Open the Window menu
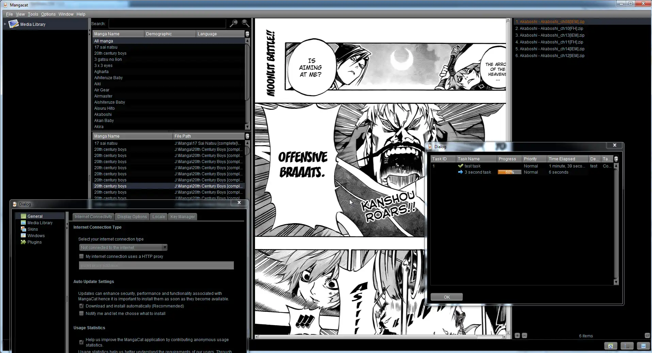The height and width of the screenshot is (353, 652). pyautogui.click(x=66, y=14)
